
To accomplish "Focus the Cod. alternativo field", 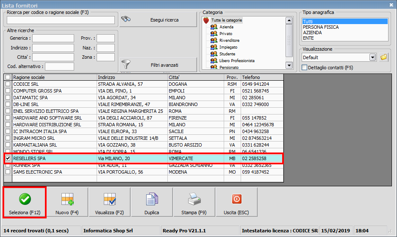I will pyautogui.click(x=59, y=66).
